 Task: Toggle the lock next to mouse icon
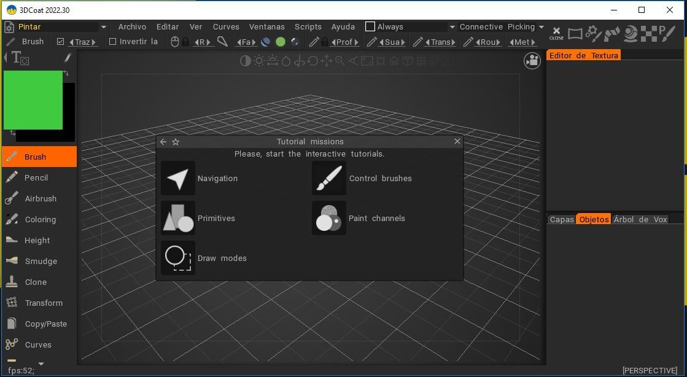[186, 42]
